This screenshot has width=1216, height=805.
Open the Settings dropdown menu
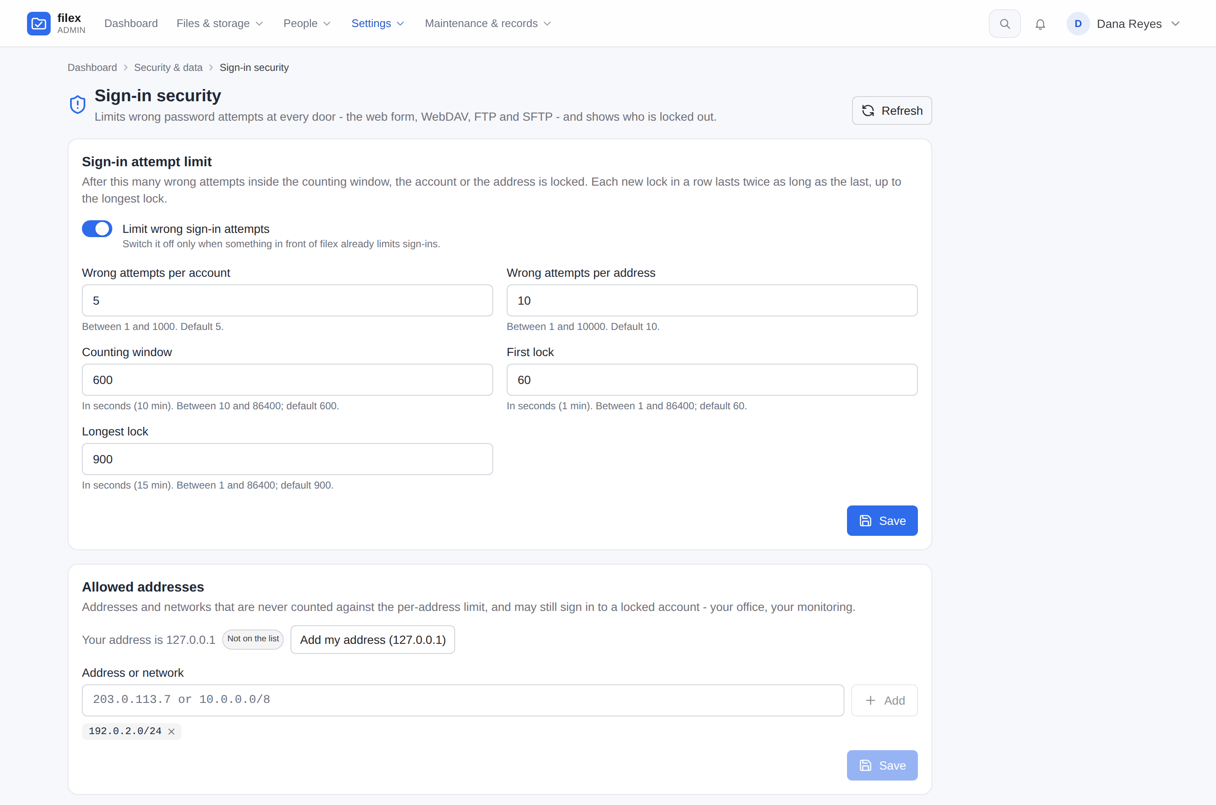click(377, 24)
